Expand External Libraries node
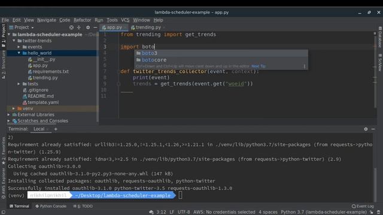 [x=9, y=115]
